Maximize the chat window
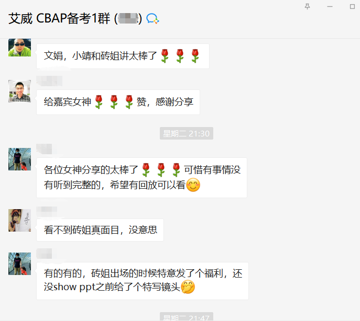Image resolution: width=360 pixels, height=321 pixels. (352, 7)
